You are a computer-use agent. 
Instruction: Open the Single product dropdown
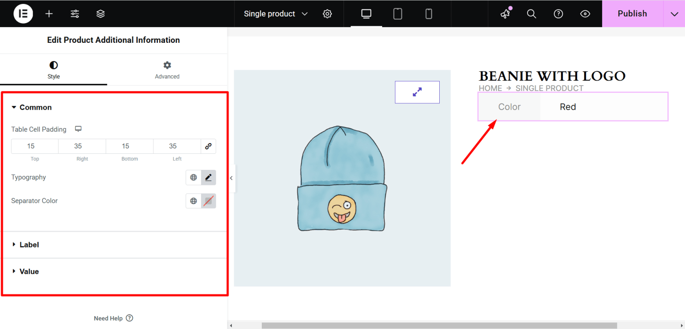click(275, 13)
